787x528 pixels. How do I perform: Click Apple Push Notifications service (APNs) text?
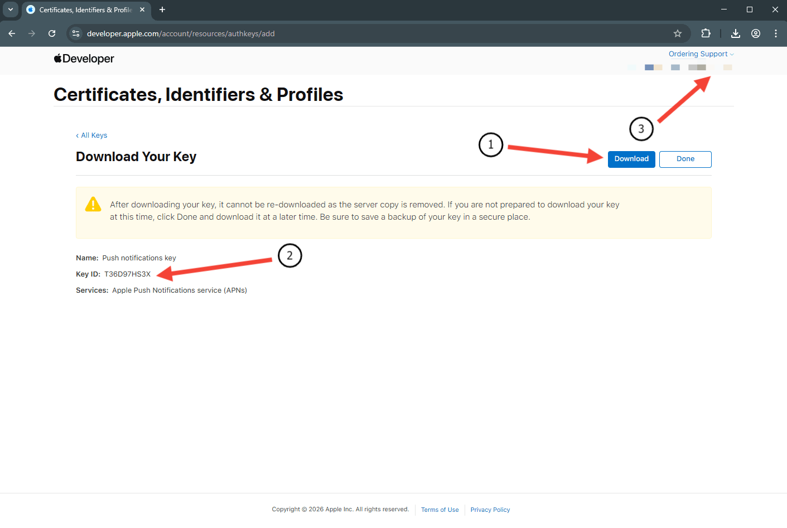point(180,290)
